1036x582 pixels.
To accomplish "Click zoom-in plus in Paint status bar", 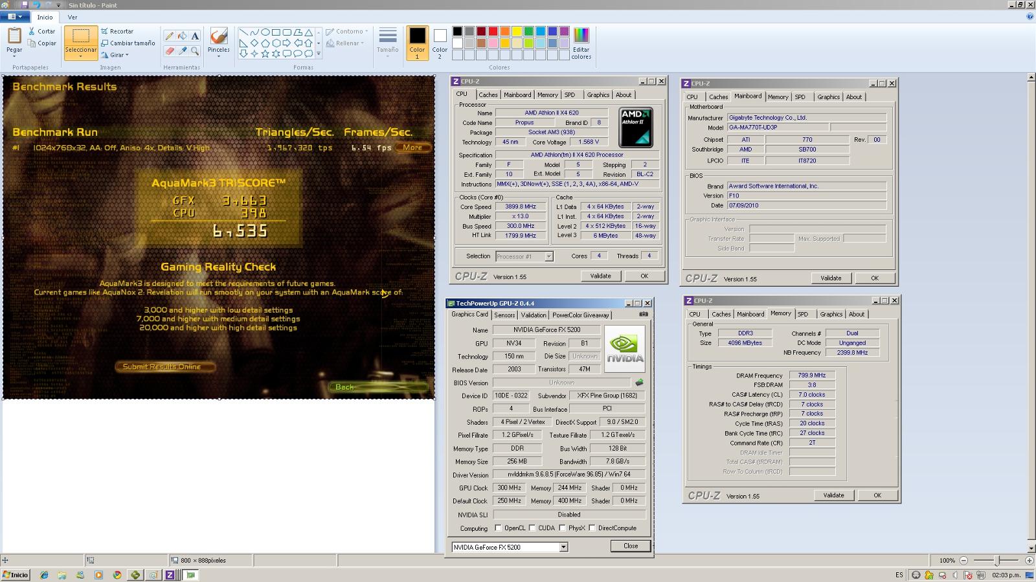I will 1029,560.
